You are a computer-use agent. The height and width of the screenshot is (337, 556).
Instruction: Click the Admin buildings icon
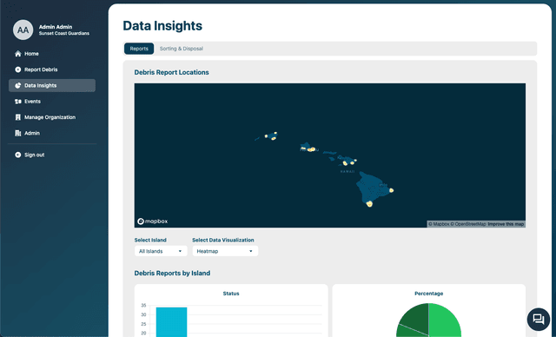click(18, 133)
